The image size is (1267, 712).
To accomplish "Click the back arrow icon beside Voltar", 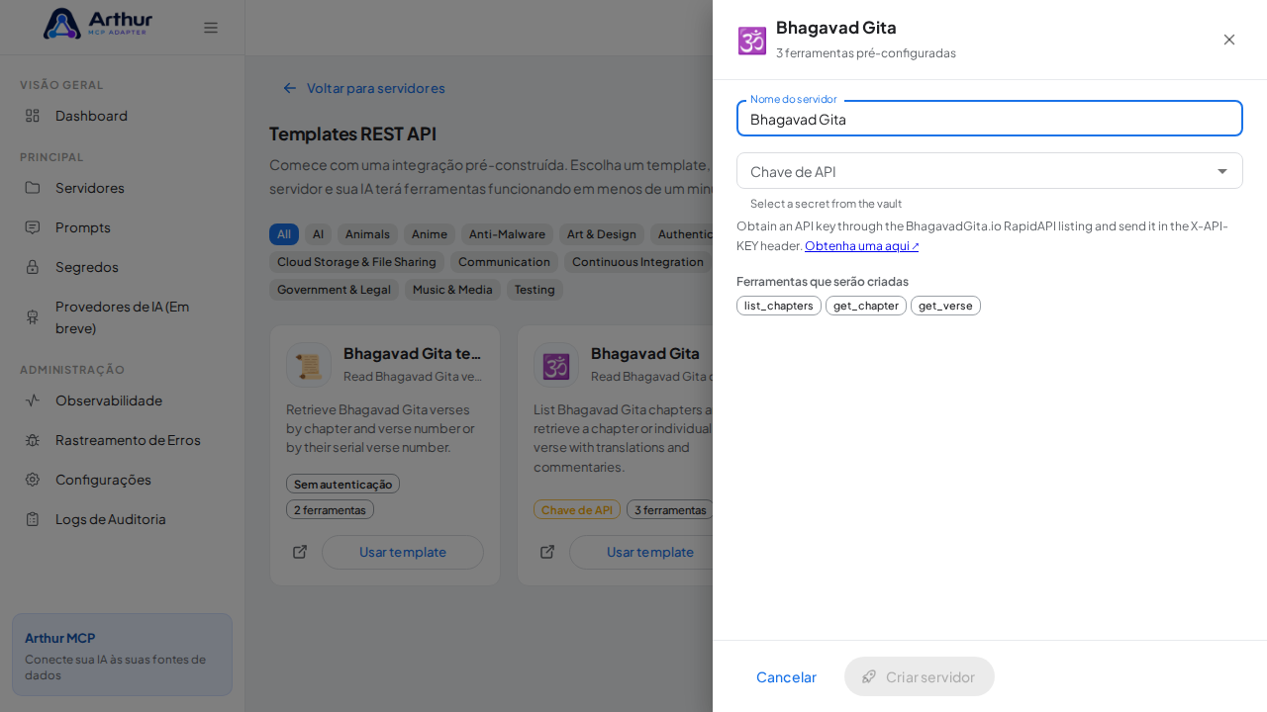I will tap(290, 88).
